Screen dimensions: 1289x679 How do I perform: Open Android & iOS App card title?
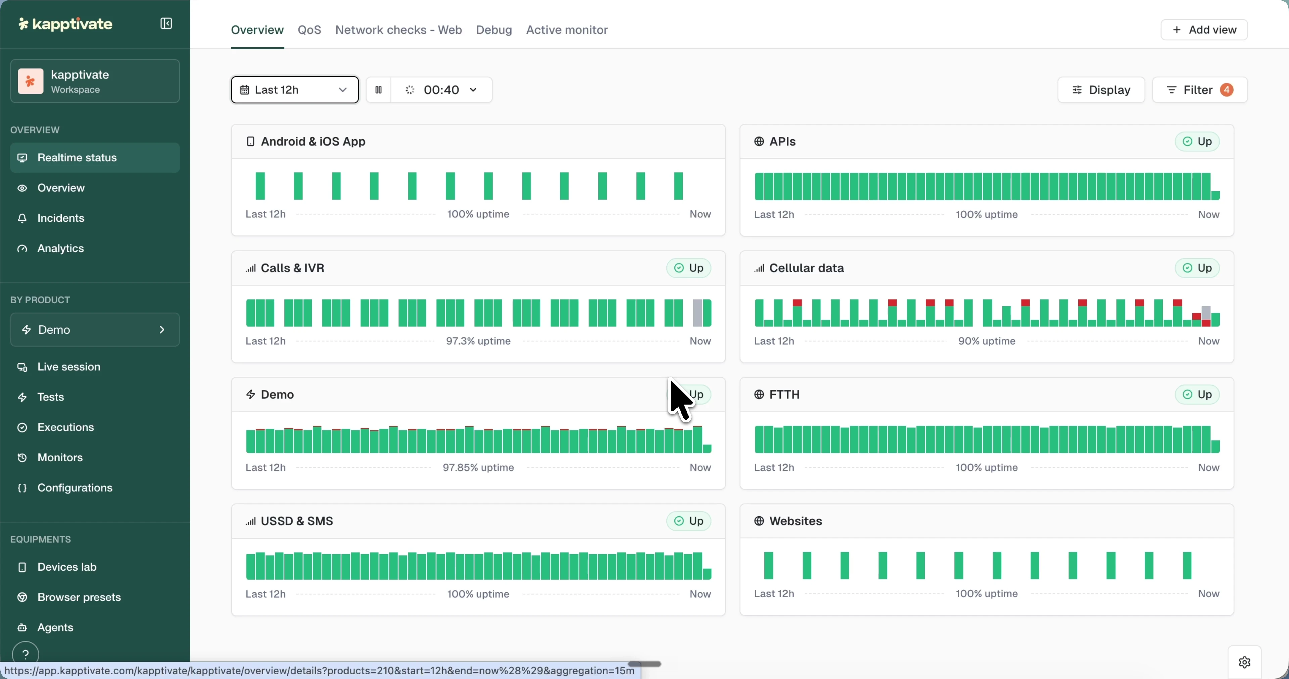coord(313,142)
